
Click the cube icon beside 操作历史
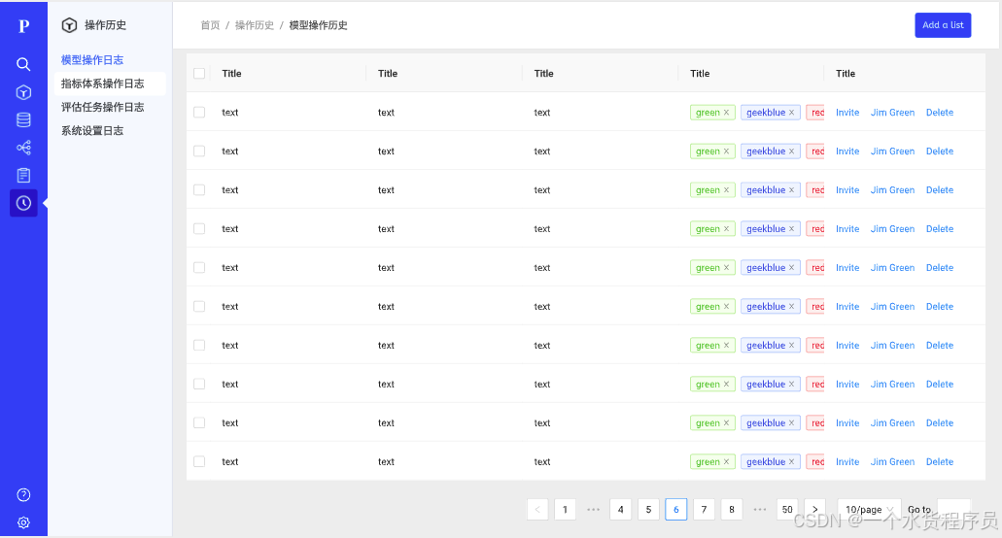[69, 25]
